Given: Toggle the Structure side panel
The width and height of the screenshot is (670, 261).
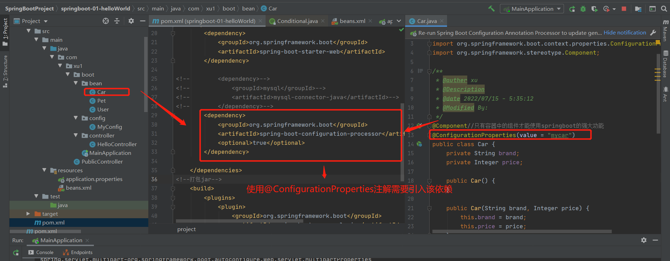Looking at the screenshot, I should (x=5, y=71).
